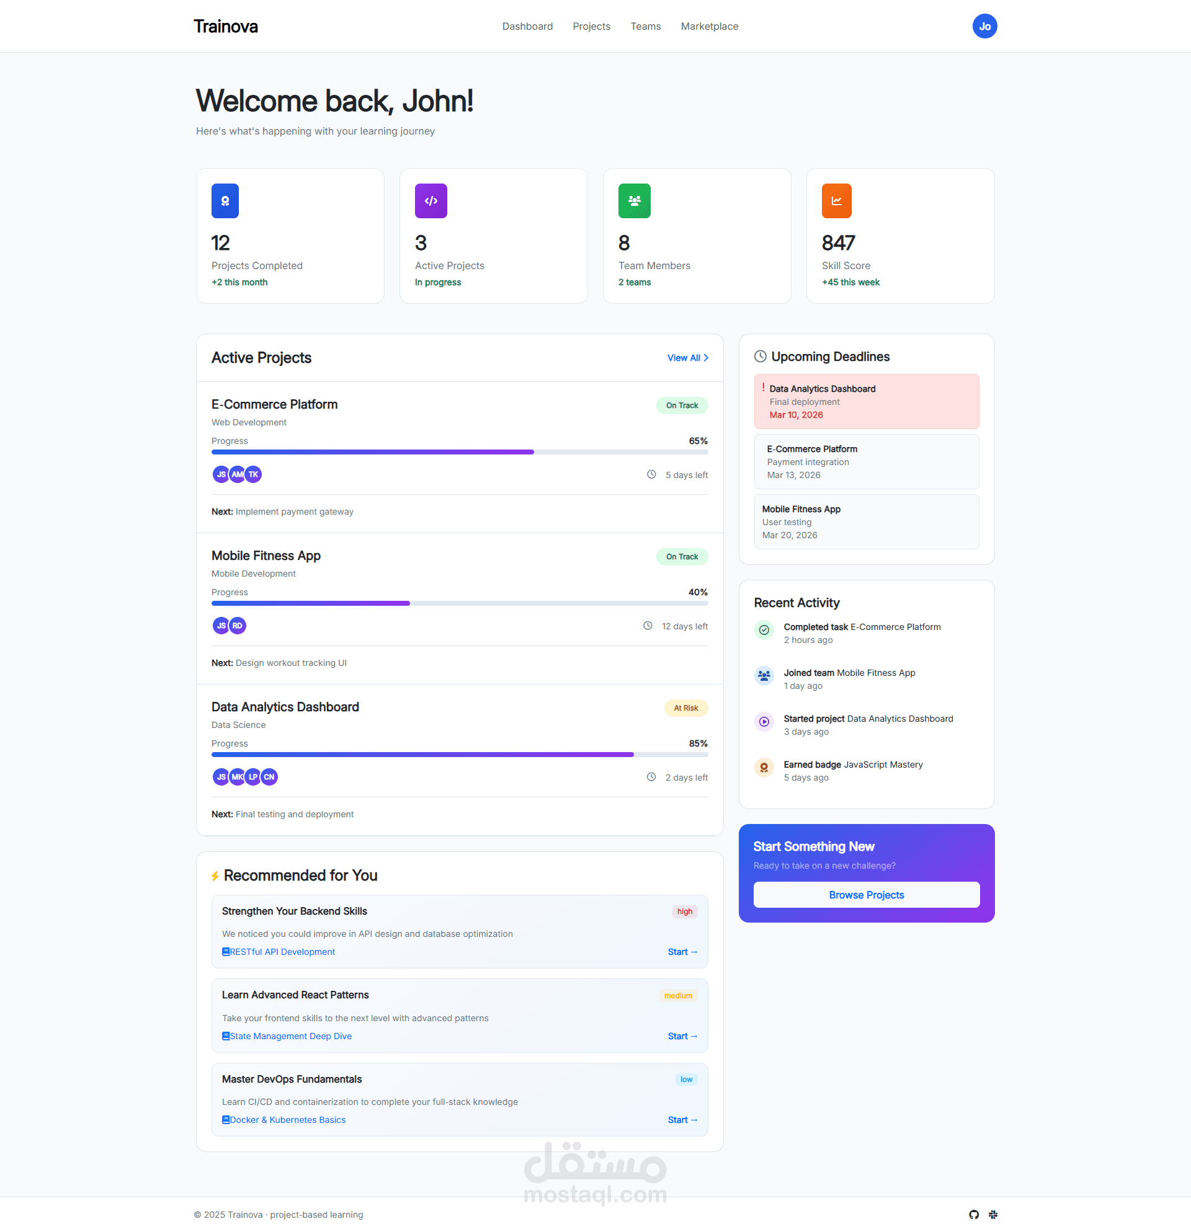The width and height of the screenshot is (1191, 1232).
Task: Click the Browse Projects button
Action: [x=866, y=895]
